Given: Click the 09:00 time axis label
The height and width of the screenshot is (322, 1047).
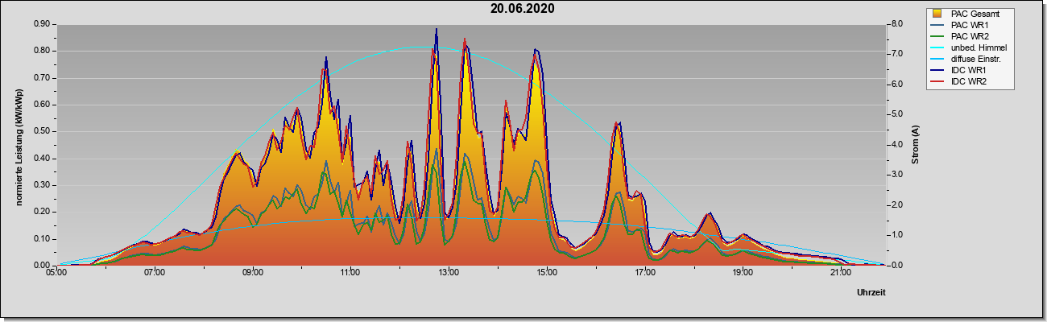Looking at the screenshot, I should [x=252, y=273].
